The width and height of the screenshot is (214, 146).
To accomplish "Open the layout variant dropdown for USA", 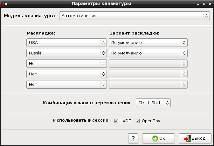I will pyautogui.click(x=148, y=42).
